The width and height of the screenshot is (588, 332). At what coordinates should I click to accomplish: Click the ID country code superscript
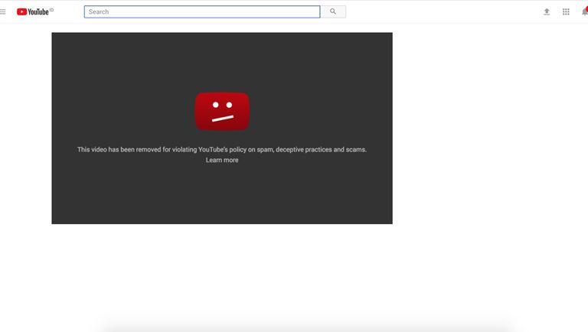[51, 9]
